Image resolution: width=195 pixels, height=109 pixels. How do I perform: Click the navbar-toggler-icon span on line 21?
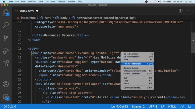[75, 75]
